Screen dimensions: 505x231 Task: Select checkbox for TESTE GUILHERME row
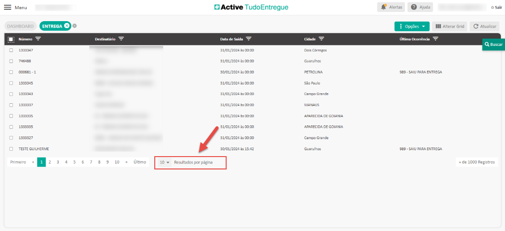(11, 149)
